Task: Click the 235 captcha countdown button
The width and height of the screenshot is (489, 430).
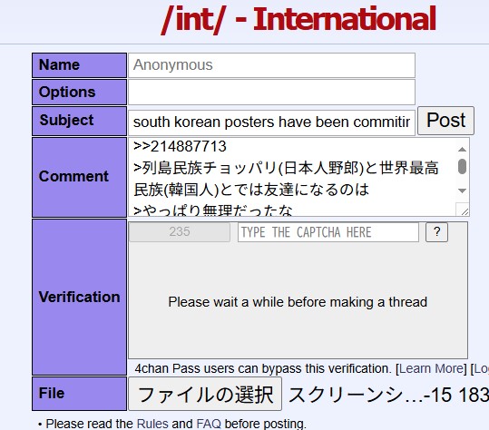Action: pyautogui.click(x=180, y=231)
